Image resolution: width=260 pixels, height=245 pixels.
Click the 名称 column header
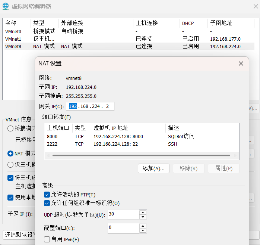(x=18, y=23)
